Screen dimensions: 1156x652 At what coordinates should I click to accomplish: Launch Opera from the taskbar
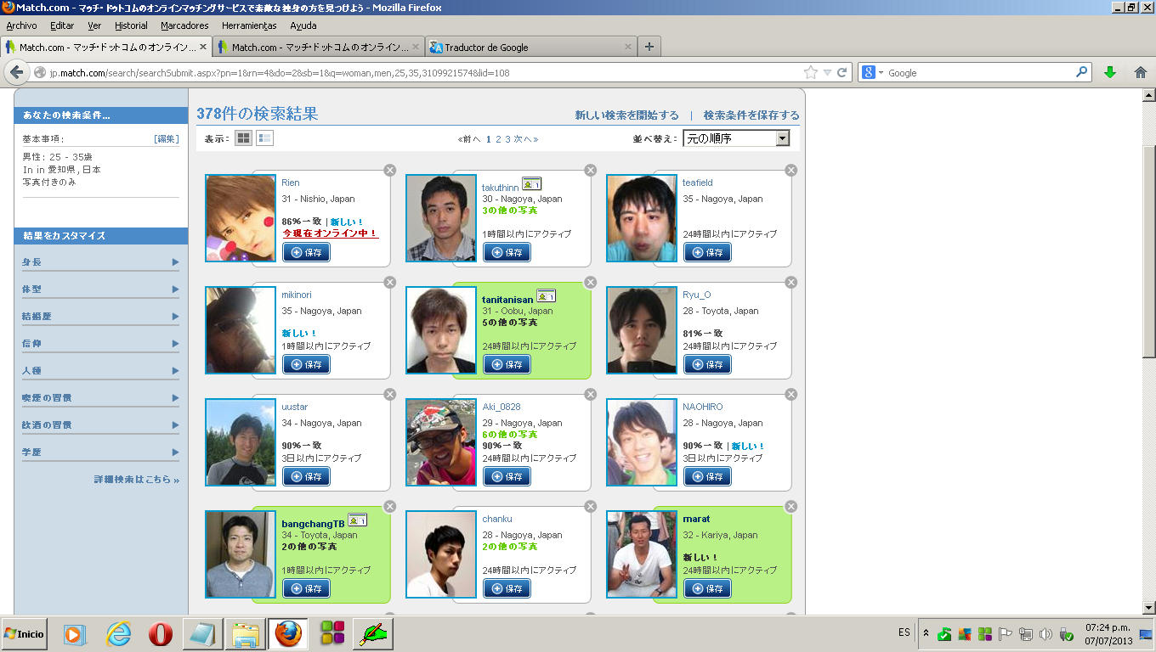(x=161, y=633)
